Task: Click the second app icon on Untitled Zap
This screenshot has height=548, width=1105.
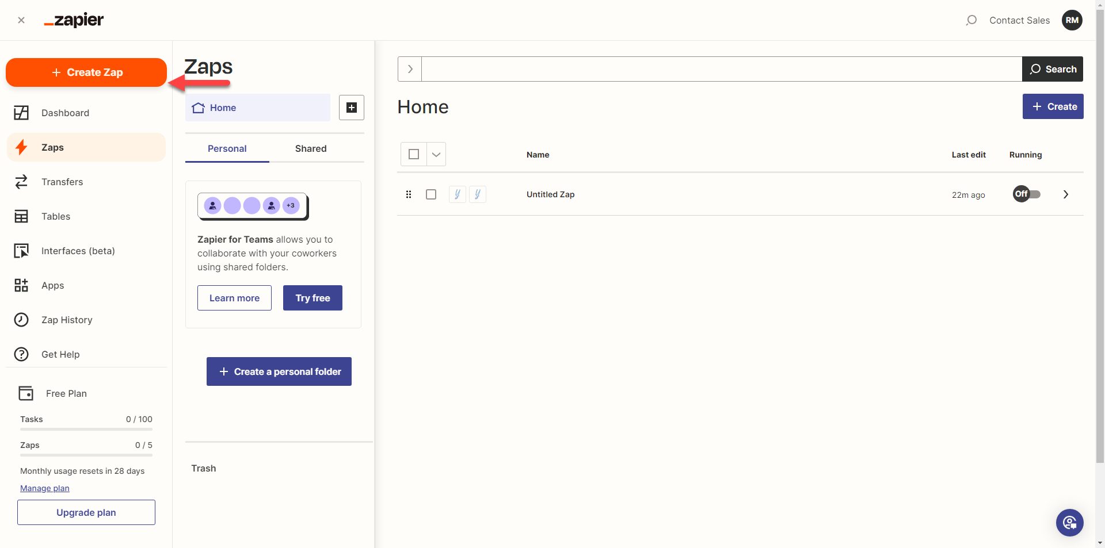Action: pos(478,194)
